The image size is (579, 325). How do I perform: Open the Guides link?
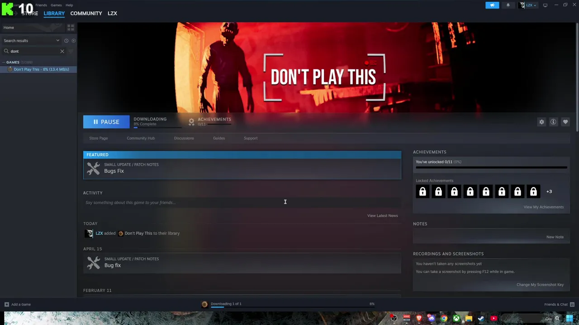point(219,138)
